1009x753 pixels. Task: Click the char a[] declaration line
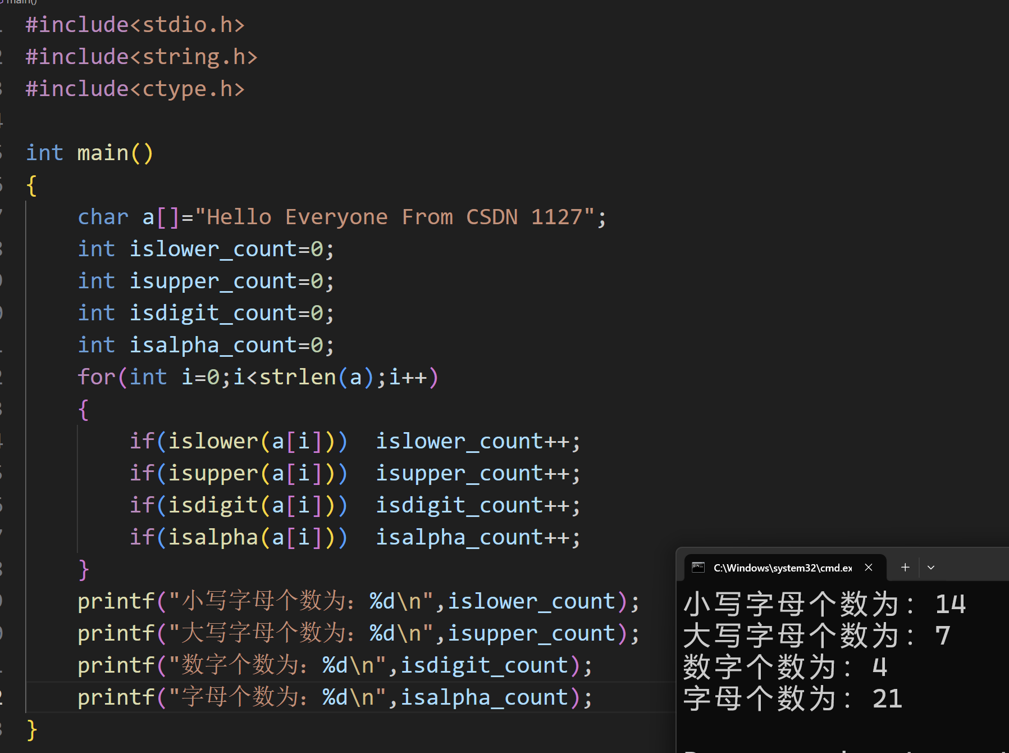(225, 216)
